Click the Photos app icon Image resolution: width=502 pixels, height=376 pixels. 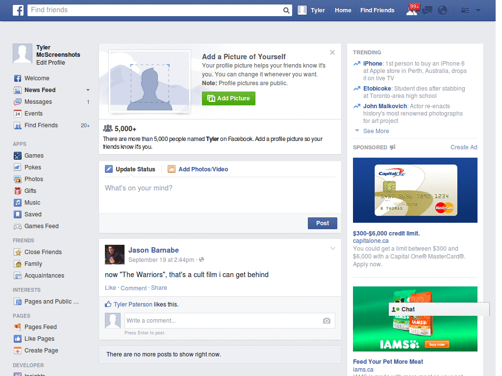pyautogui.click(x=18, y=179)
